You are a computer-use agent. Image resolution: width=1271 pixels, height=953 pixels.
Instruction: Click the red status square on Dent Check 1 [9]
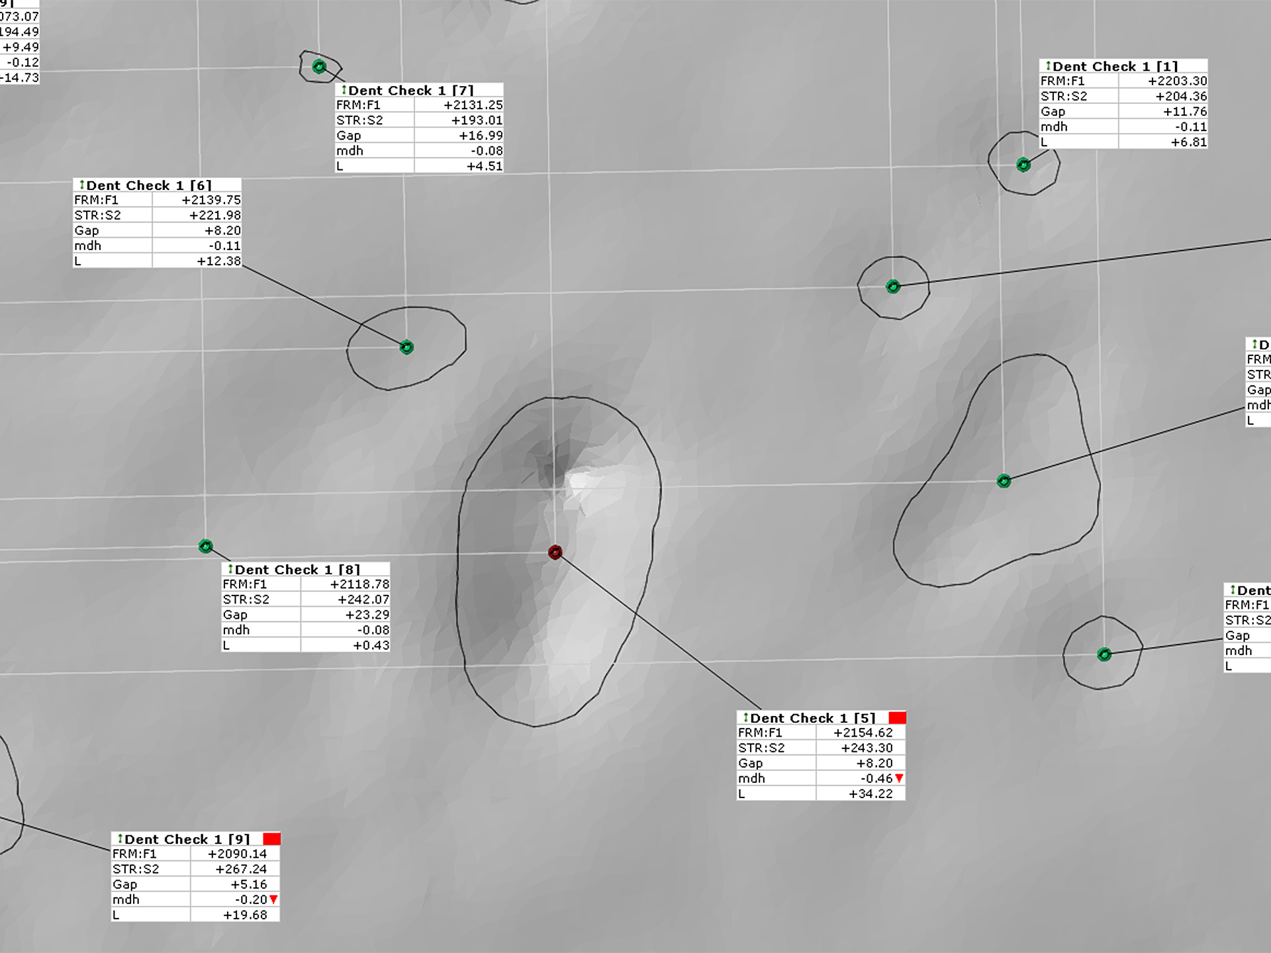(x=270, y=839)
